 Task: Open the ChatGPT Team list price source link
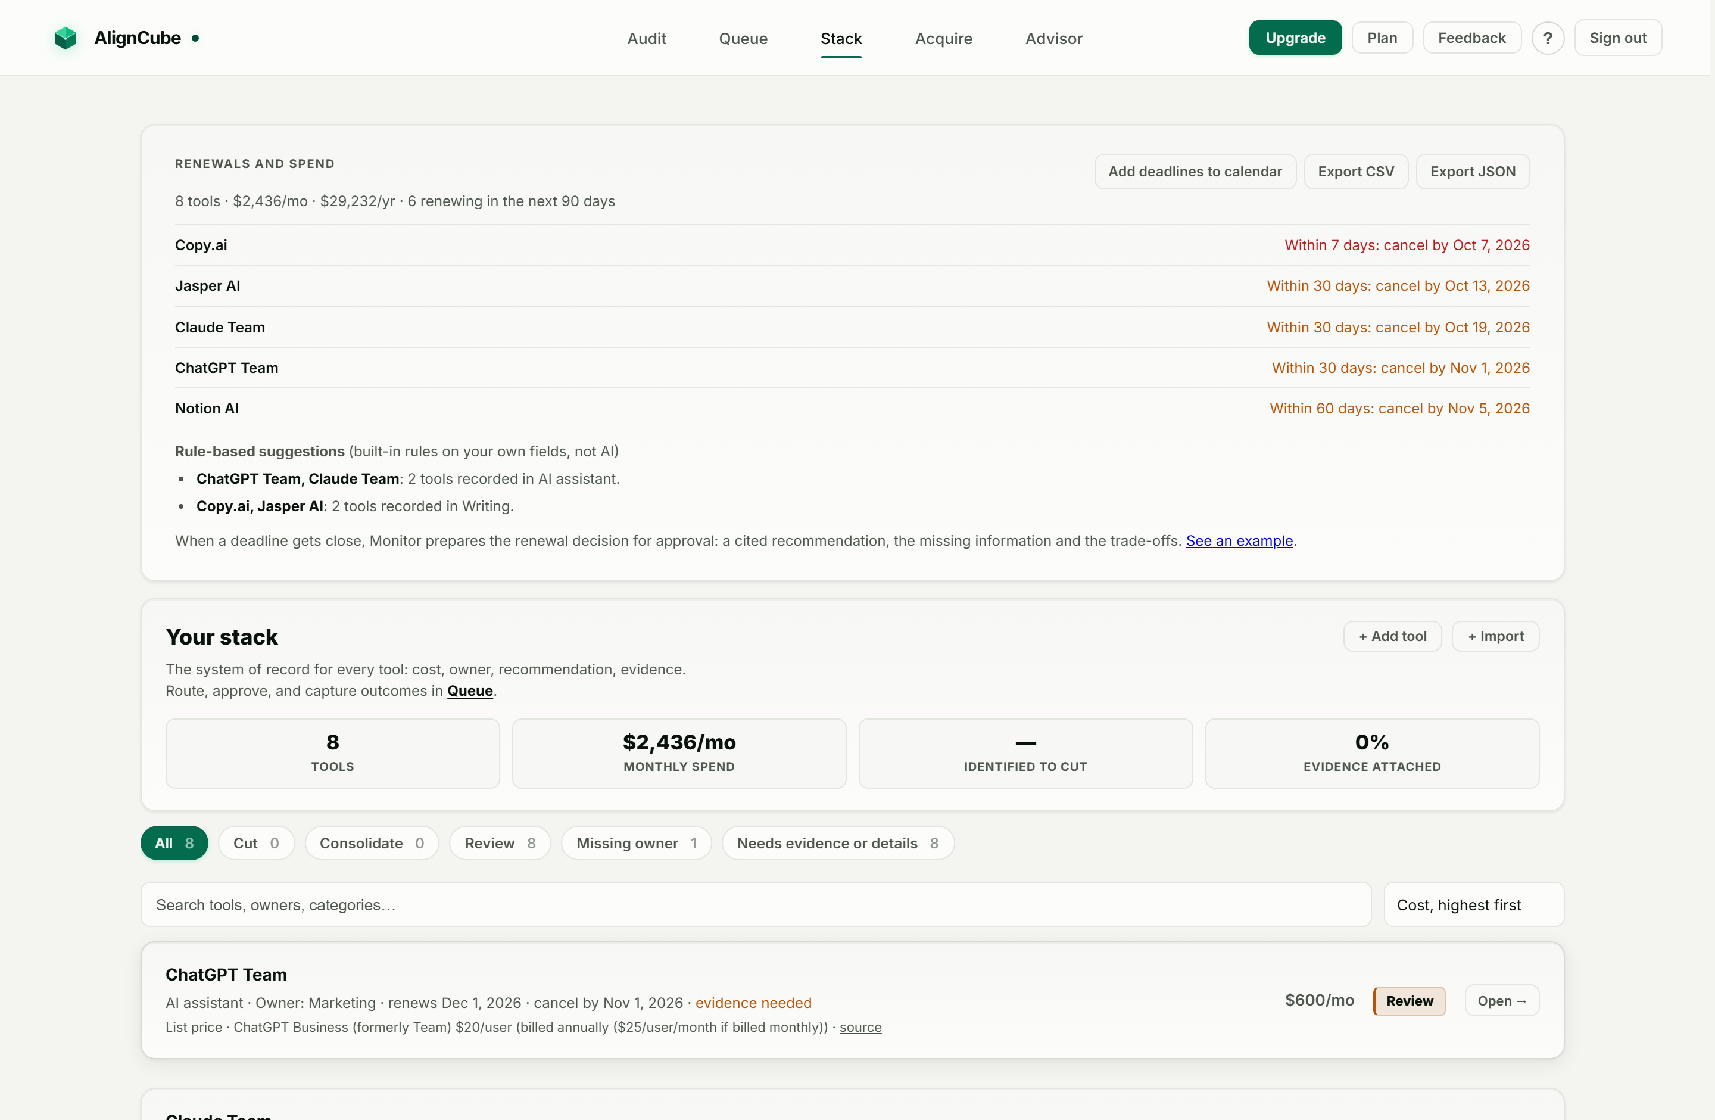(x=860, y=1027)
